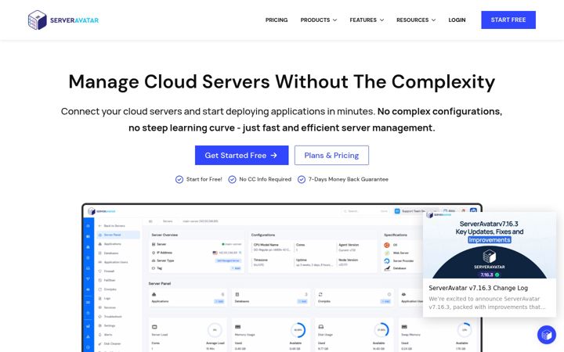This screenshot has height=352, width=564.
Task: Click the Server Type badge in Server Overview
Action: point(229,260)
